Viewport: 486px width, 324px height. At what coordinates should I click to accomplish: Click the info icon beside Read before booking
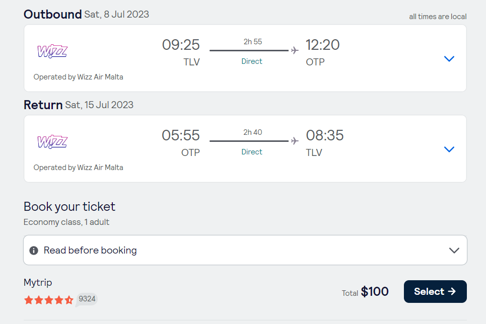tap(34, 251)
